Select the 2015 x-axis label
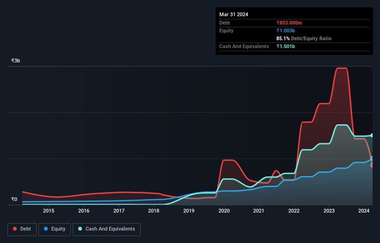The image size is (380, 243). tap(49, 211)
